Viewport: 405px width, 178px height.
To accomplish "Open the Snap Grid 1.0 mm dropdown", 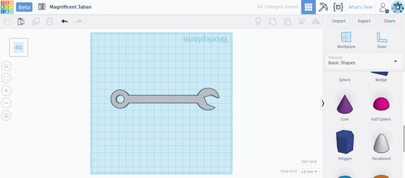I will pos(309,171).
